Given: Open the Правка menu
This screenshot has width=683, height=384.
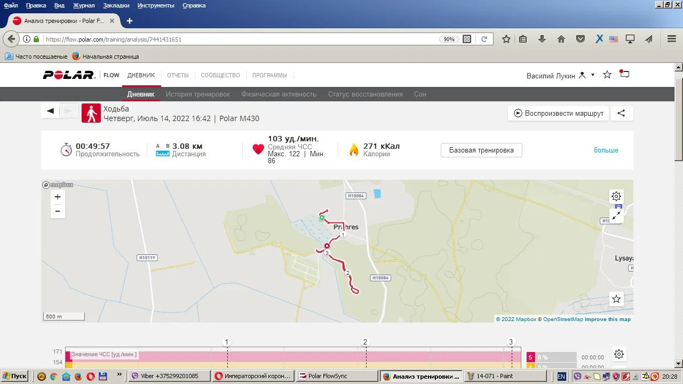Looking at the screenshot, I should pos(36,5).
